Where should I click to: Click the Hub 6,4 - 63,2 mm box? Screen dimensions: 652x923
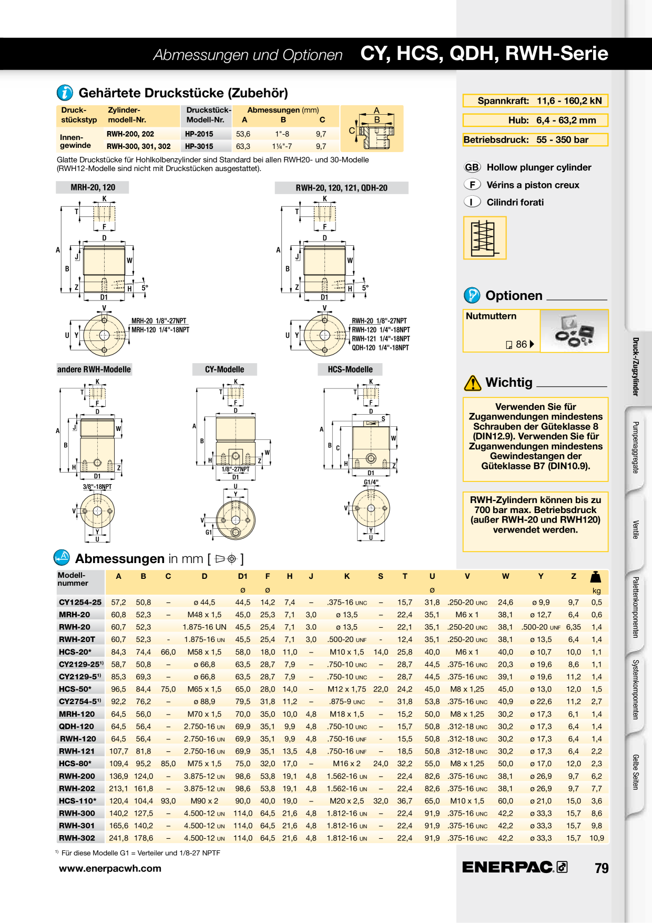(x=535, y=120)
